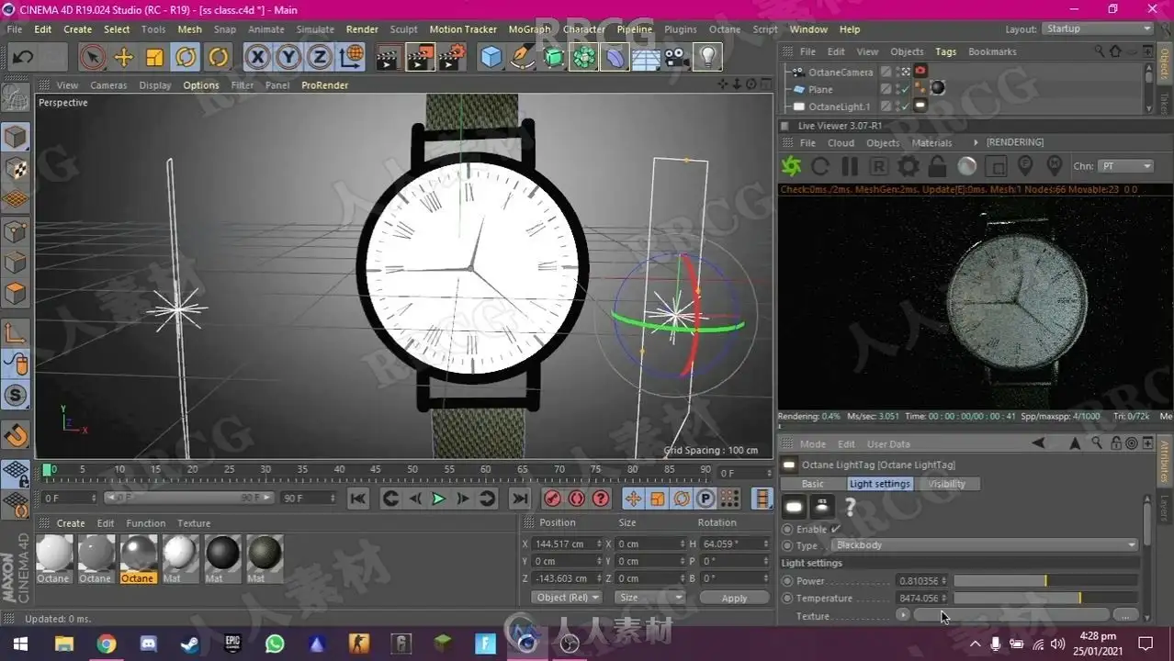
Task: Open the MoGraph menu
Action: pyautogui.click(x=529, y=29)
